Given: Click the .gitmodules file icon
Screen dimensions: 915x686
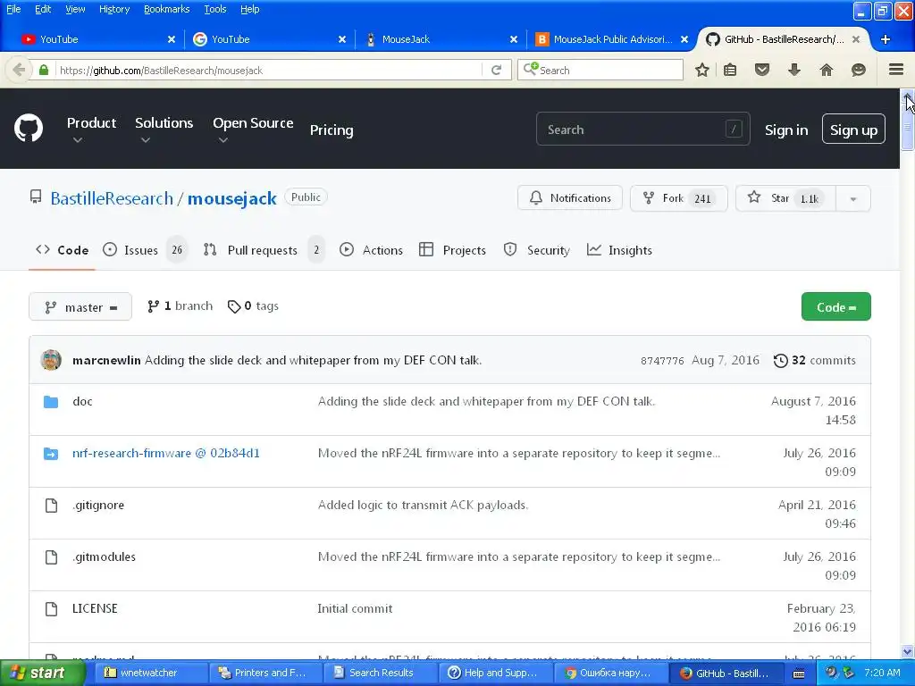Looking at the screenshot, I should (x=51, y=557).
